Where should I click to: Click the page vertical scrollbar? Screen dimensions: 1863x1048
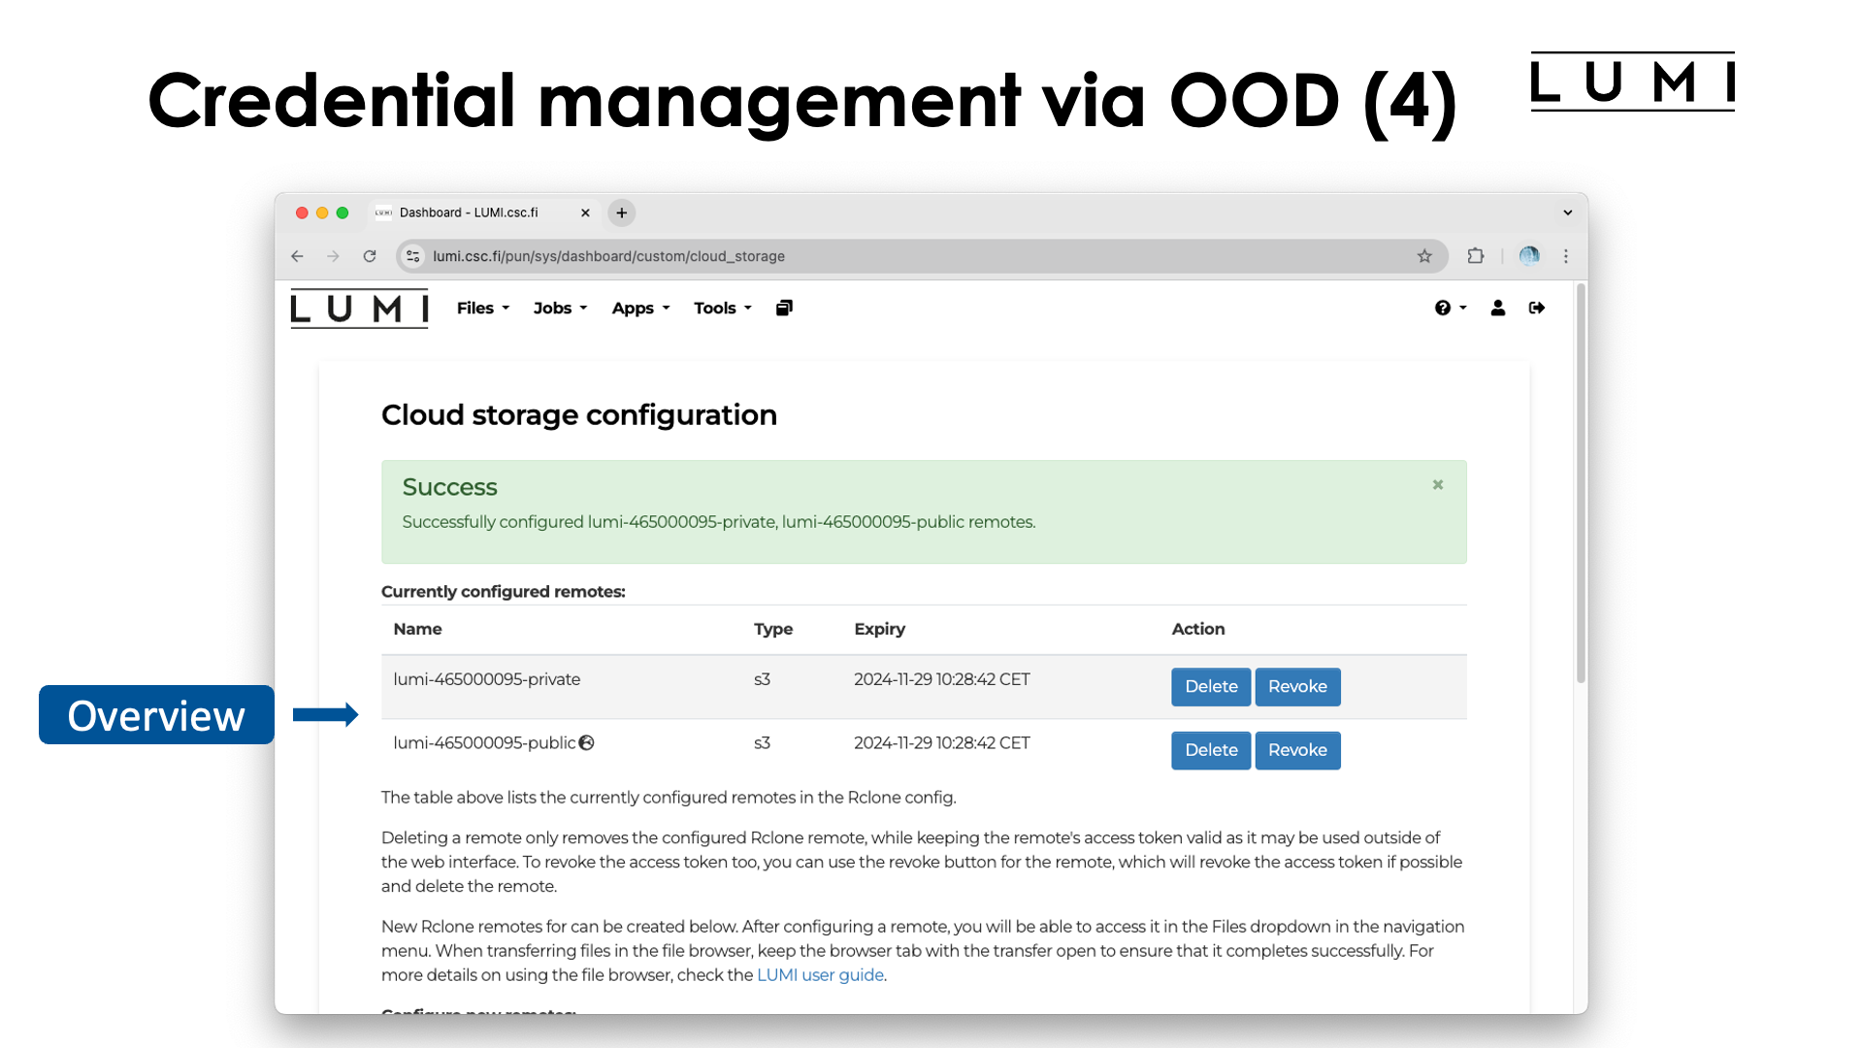click(1581, 485)
